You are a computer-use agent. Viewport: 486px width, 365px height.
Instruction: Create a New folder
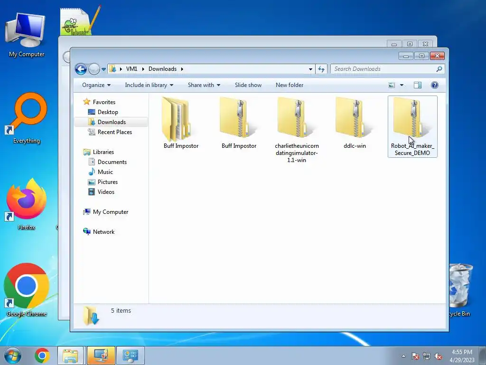(x=290, y=85)
